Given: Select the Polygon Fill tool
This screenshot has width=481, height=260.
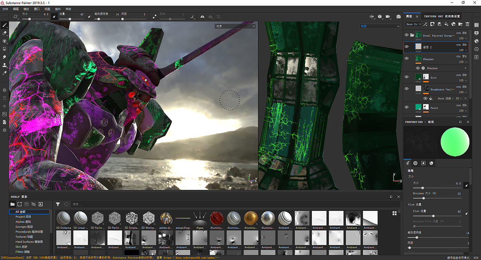Looking at the screenshot, I should tap(5, 49).
